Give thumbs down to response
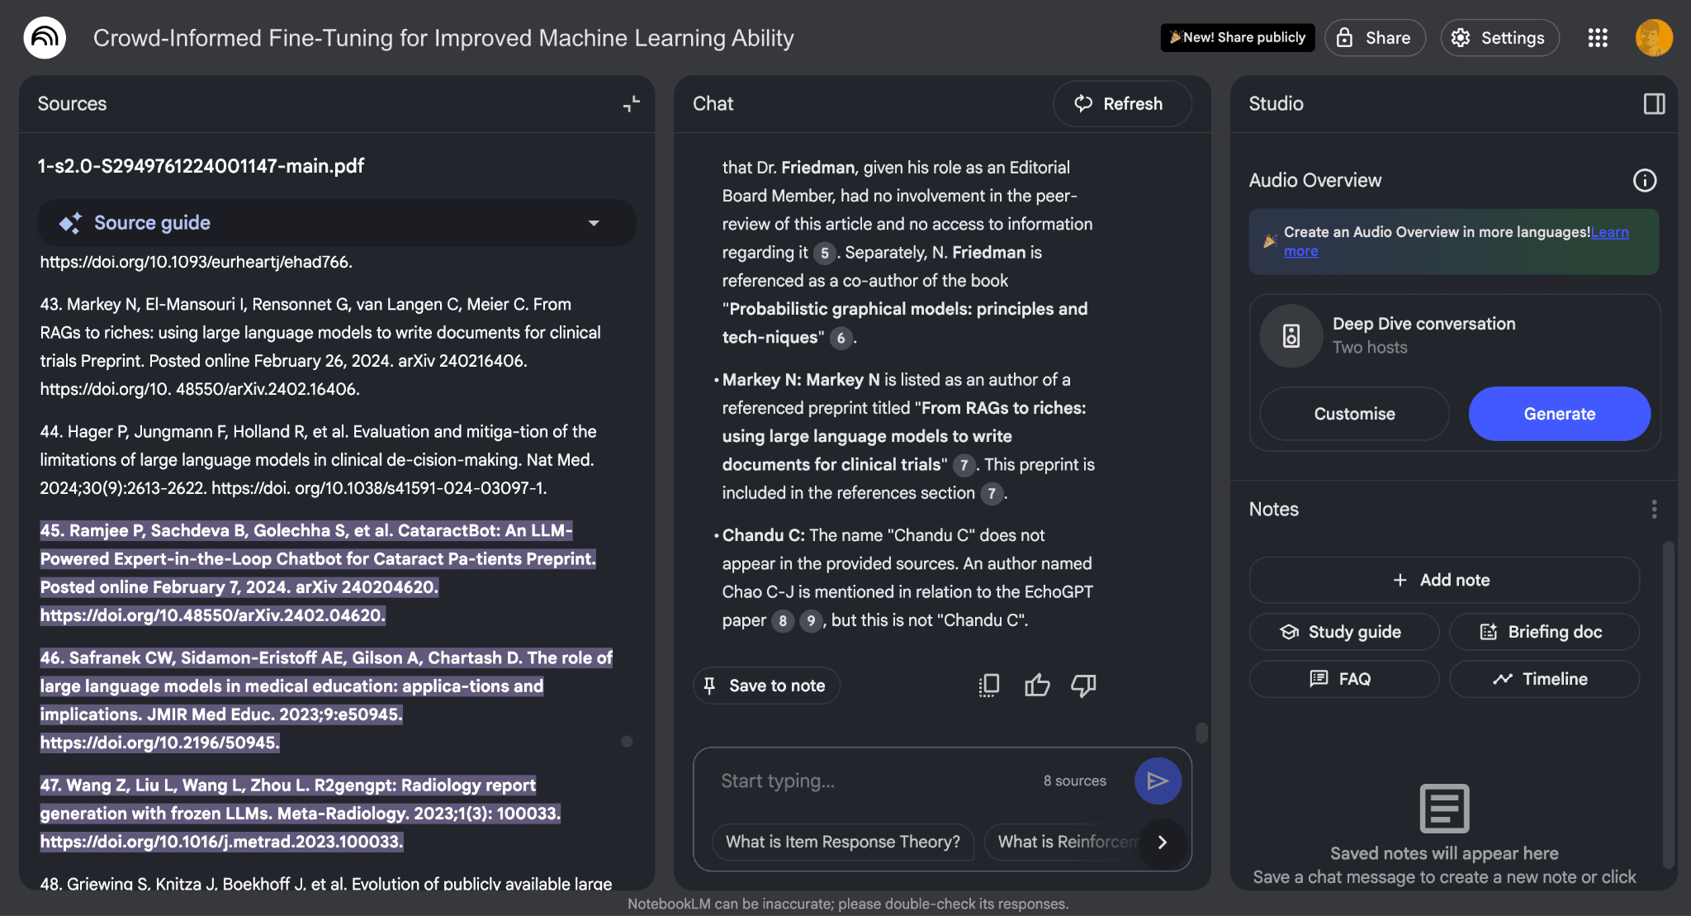Image resolution: width=1691 pixels, height=916 pixels. click(x=1083, y=686)
